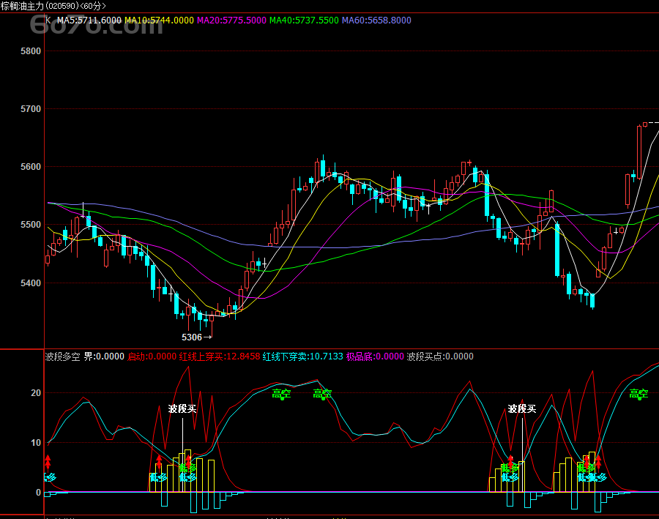Click the 波段买 signal above the 5306 low

point(182,409)
